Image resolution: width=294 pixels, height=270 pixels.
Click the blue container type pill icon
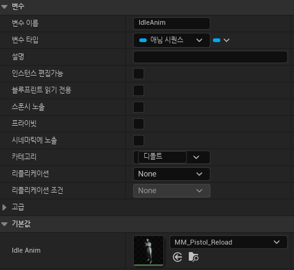pyautogui.click(x=217, y=40)
